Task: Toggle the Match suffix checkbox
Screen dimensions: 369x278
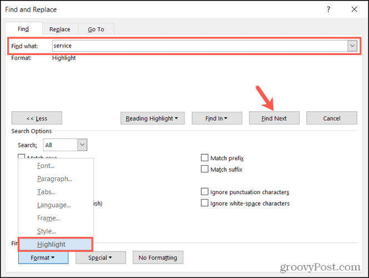Action: pos(205,170)
